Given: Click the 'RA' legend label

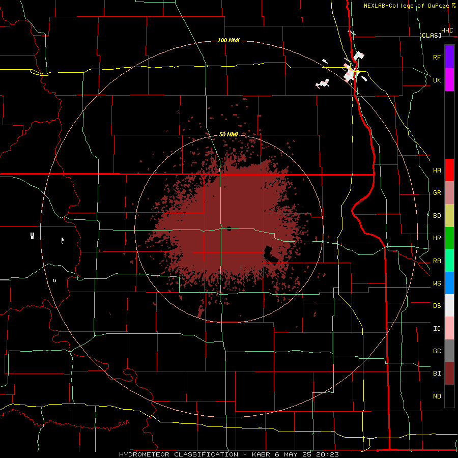Looking at the screenshot, I should (437, 261).
